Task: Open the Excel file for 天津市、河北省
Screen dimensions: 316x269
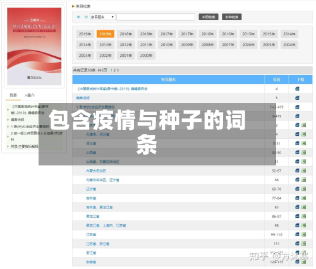Action: point(303,134)
